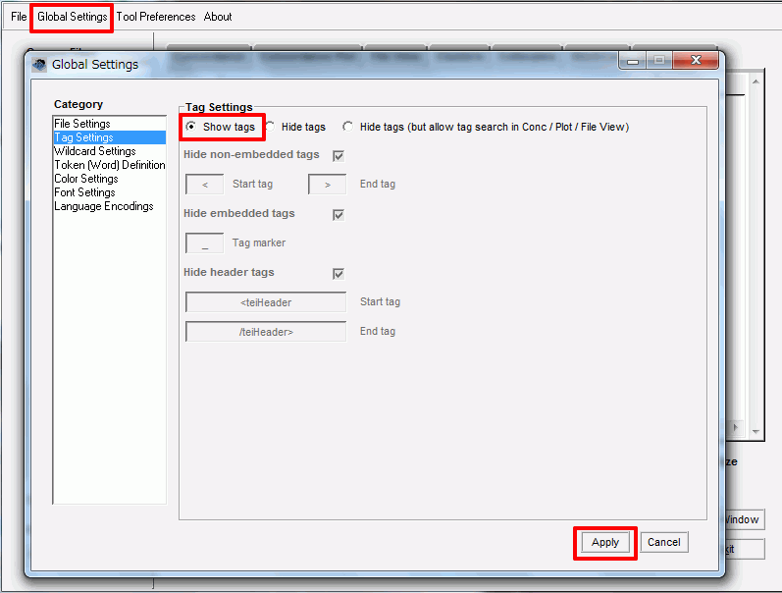Click the Cancel button
Viewport: 782px width, 593px height.
(664, 542)
